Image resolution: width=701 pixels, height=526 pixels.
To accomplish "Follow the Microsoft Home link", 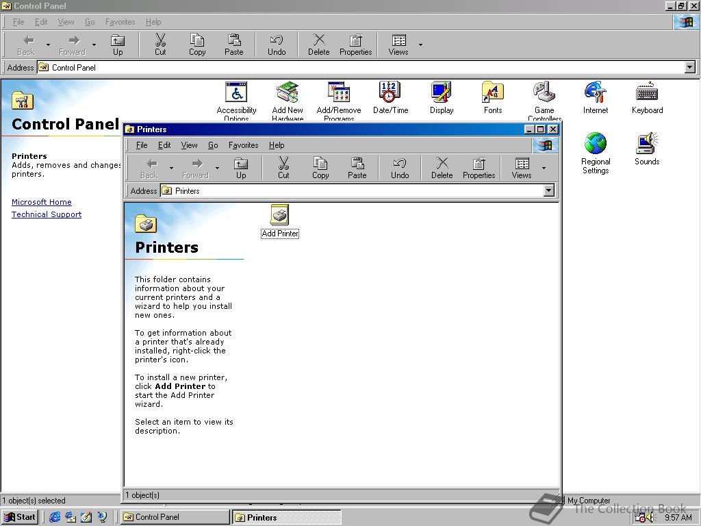I will pyautogui.click(x=42, y=202).
